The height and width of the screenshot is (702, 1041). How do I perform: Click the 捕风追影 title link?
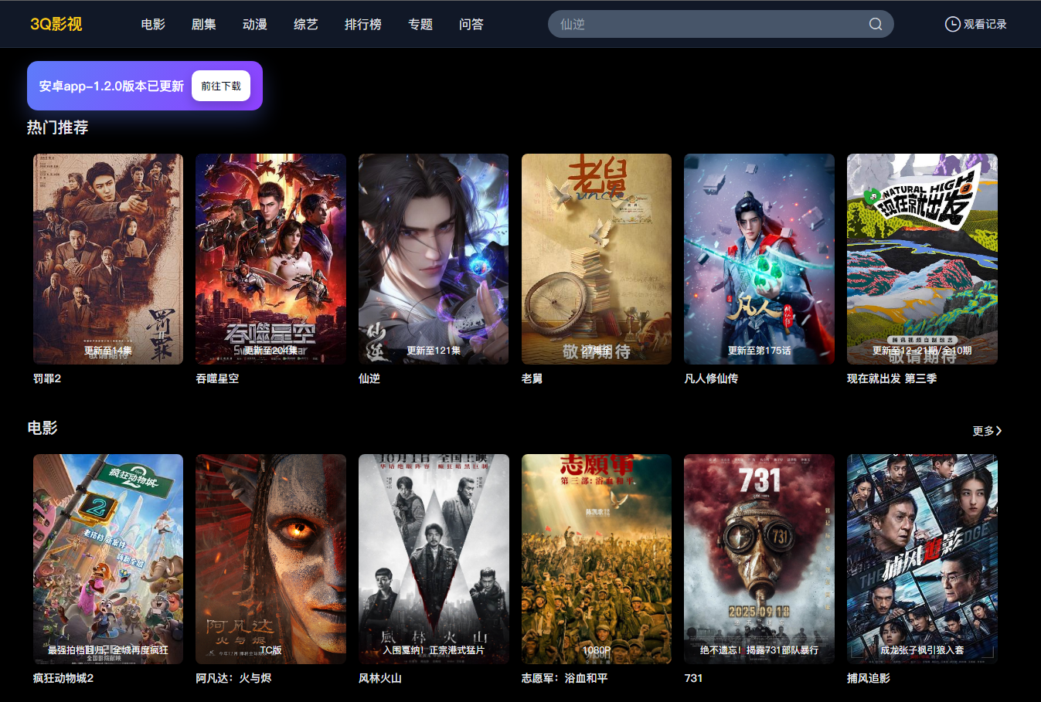[x=869, y=678]
